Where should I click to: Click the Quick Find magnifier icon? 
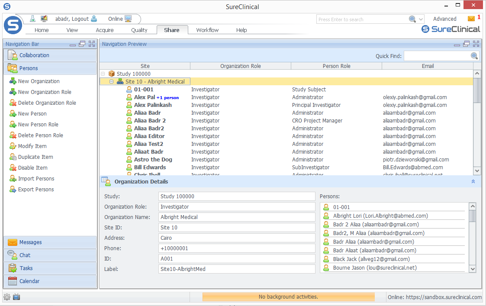pos(474,56)
